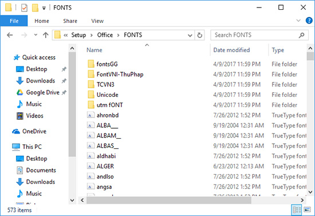Click Office in the address breadcrumb

click(105, 35)
